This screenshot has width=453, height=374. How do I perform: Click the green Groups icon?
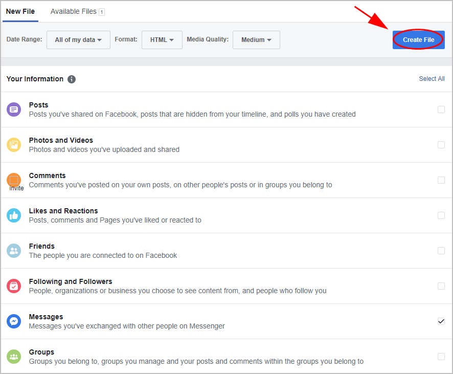[x=14, y=357]
